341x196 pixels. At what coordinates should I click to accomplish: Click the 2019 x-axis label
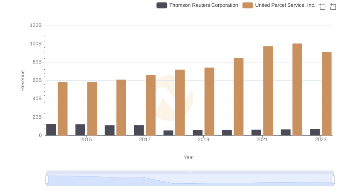click(x=203, y=139)
